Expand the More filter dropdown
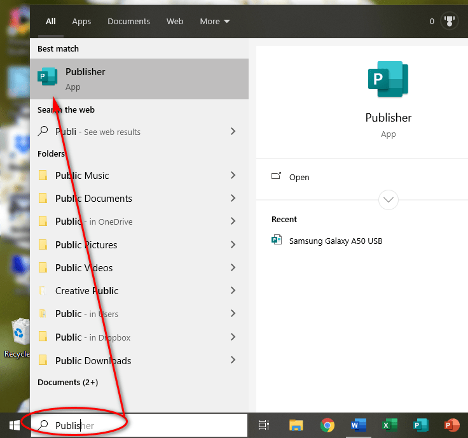Image resolution: width=468 pixels, height=438 pixels. pos(214,21)
